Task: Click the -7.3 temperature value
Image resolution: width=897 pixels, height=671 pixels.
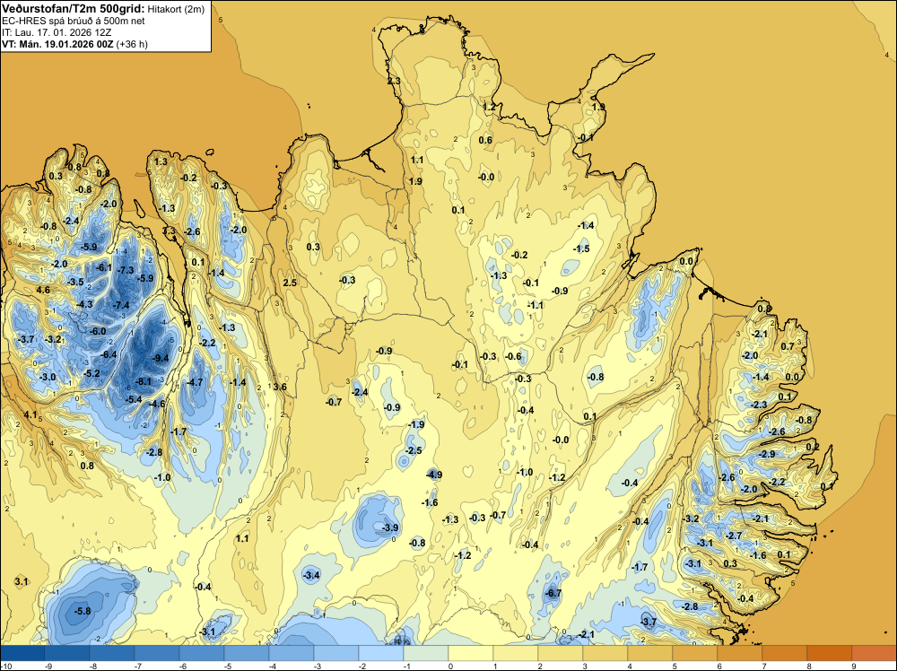Action: 126,270
